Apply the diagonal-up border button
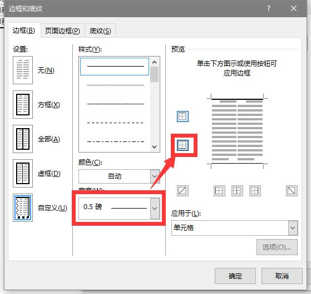 tap(182, 191)
